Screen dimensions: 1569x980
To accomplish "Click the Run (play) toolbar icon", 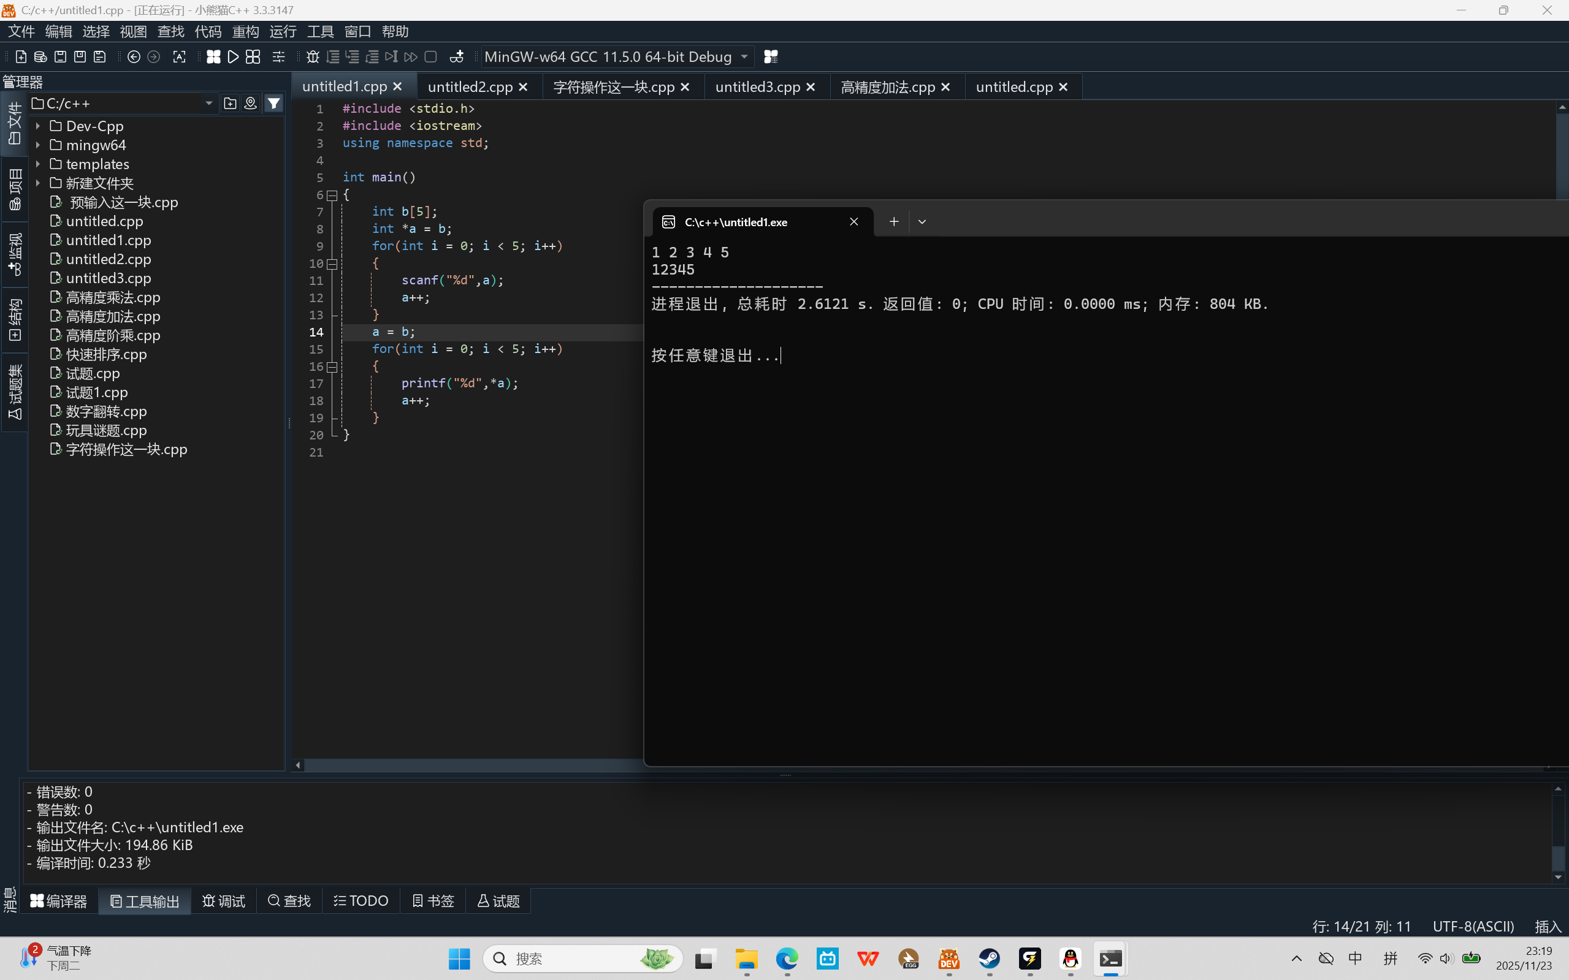I will pyautogui.click(x=234, y=57).
